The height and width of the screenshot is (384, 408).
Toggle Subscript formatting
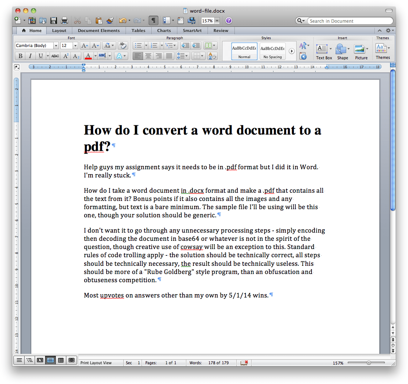tap(76, 56)
